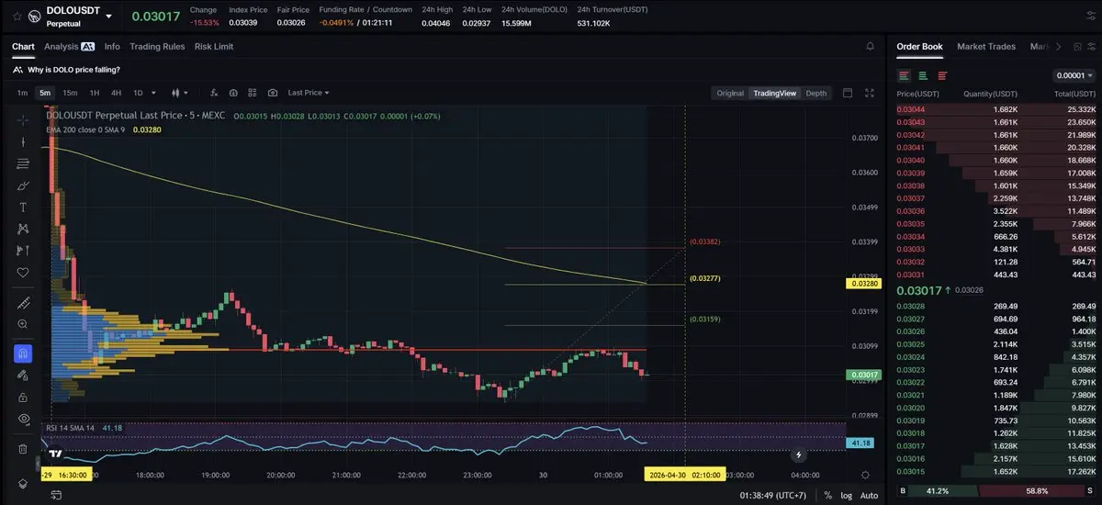Select the 15m timeframe
1102x505 pixels.
(x=70, y=93)
